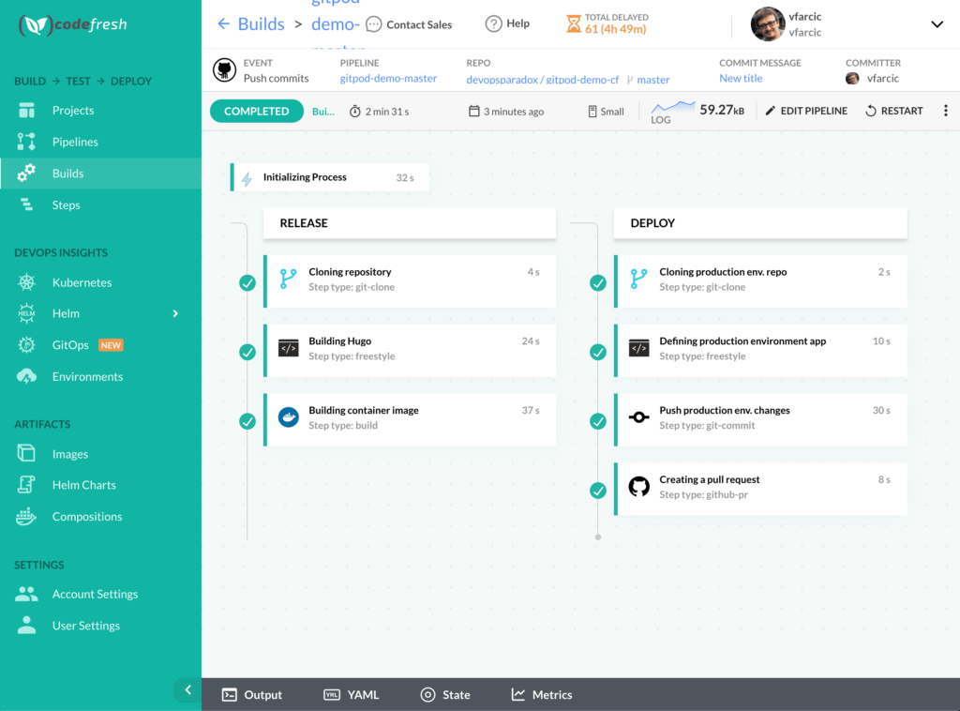This screenshot has width=960, height=711.
Task: Open the vfarcic user dropdown
Action: 937,24
